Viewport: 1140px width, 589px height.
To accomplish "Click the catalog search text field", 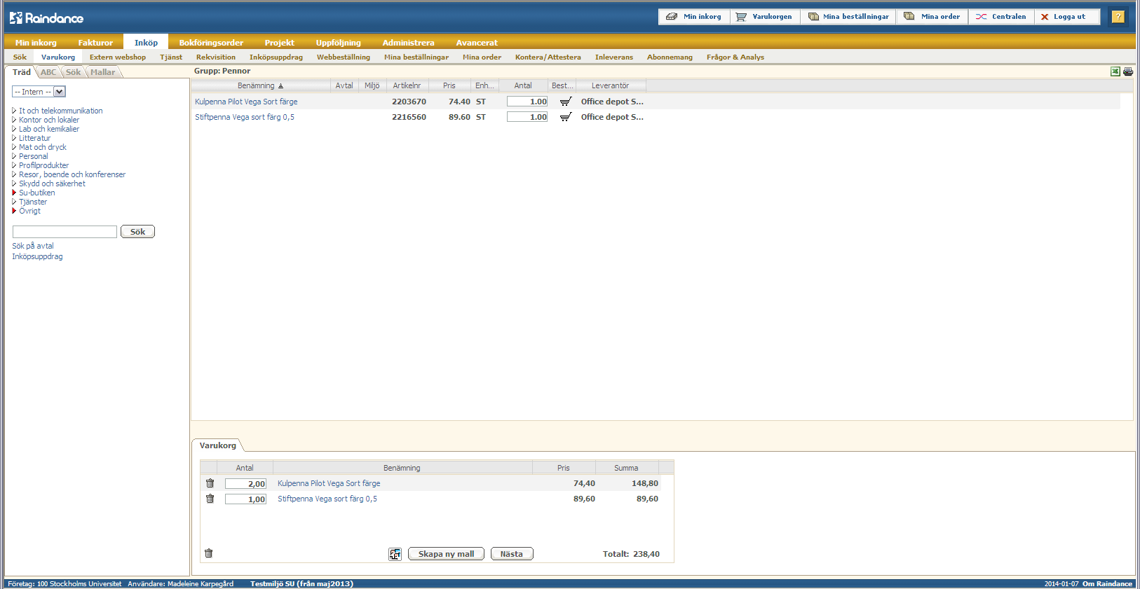I will tap(65, 232).
